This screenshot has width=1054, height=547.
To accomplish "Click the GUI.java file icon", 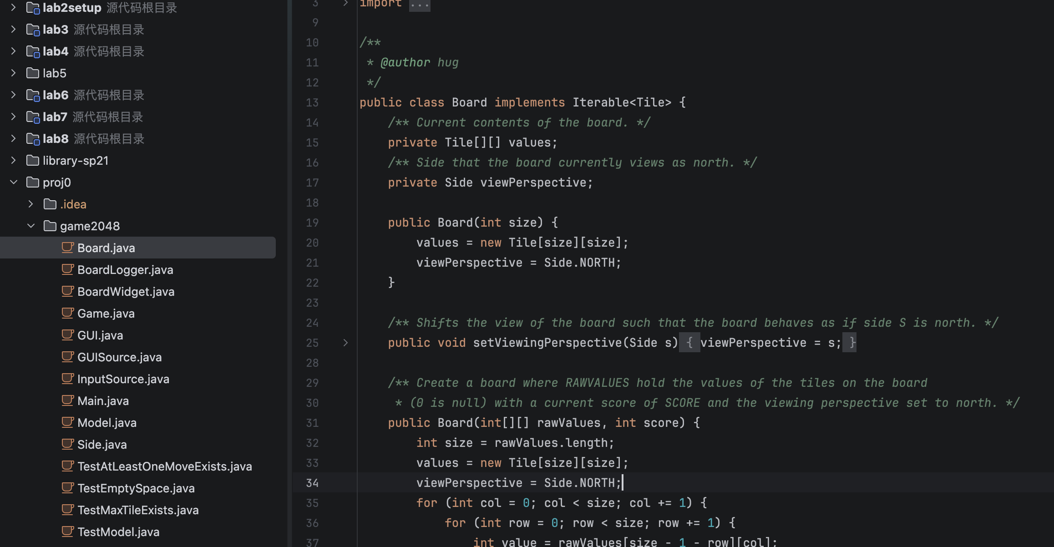I will [x=67, y=335].
